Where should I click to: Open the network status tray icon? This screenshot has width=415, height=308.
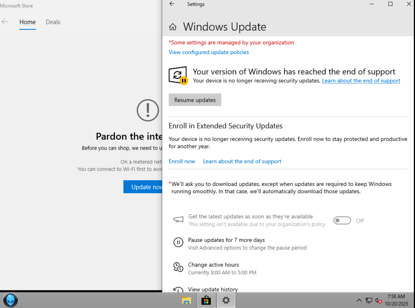(x=369, y=300)
